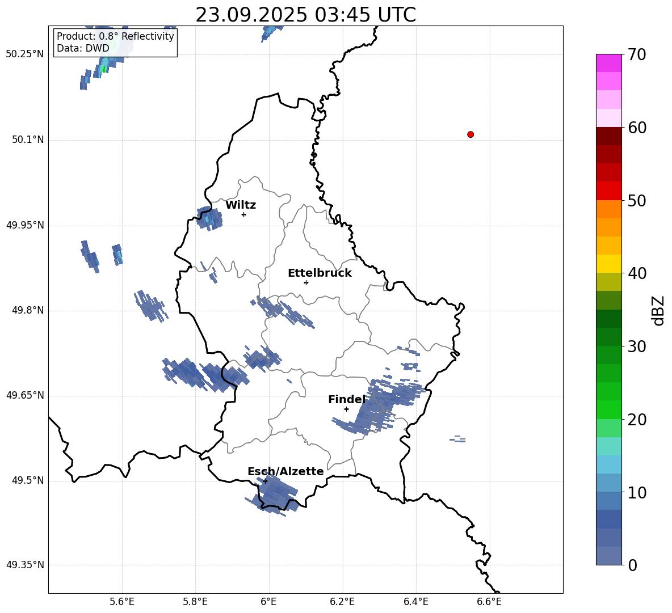The image size is (672, 613).
Task: Click the 5.6°E longitude label
Action: click(121, 602)
